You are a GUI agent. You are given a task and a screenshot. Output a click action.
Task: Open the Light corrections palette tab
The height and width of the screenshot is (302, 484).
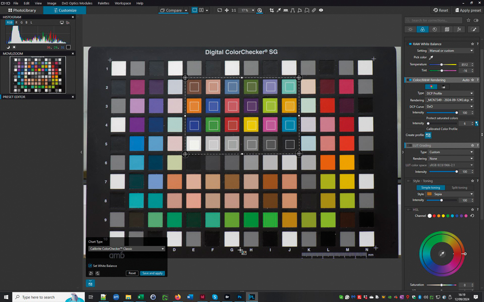[x=410, y=29]
